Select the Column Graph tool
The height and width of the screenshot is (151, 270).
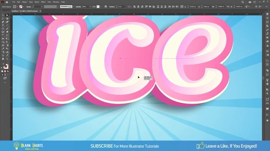7,52
